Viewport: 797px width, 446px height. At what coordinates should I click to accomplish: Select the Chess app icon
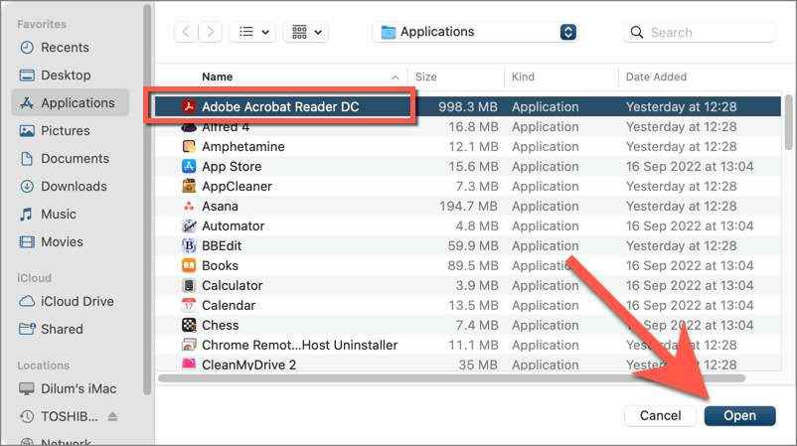click(x=189, y=325)
